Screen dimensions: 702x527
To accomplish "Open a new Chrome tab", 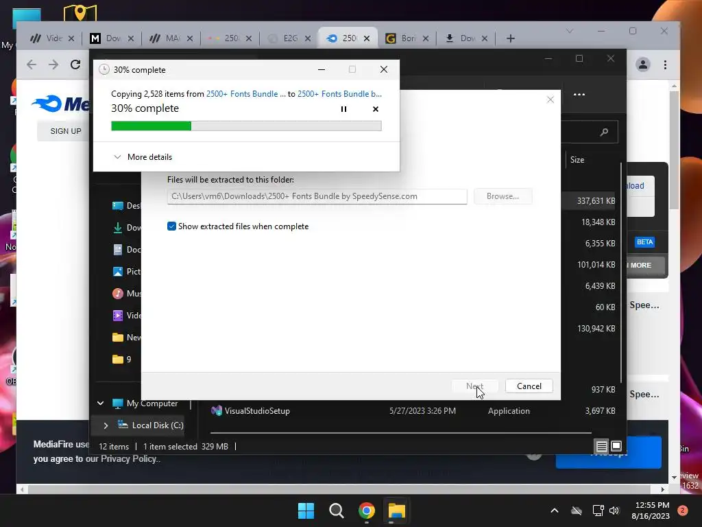I will [x=510, y=38].
